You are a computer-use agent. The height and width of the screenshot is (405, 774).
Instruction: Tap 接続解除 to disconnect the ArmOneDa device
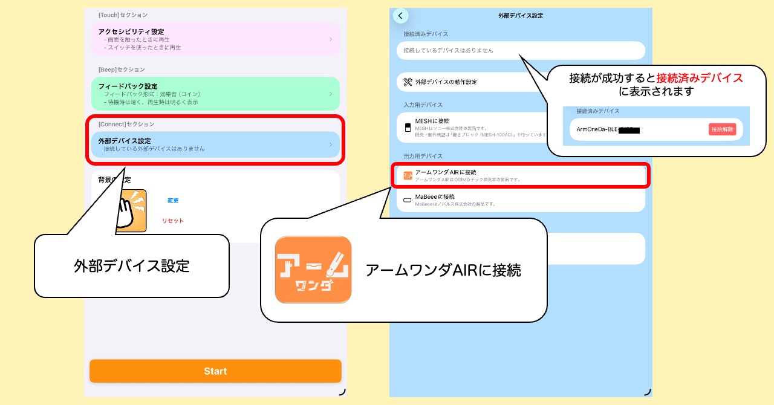point(723,129)
